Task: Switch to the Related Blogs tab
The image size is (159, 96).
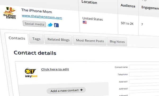Action: point(58,40)
